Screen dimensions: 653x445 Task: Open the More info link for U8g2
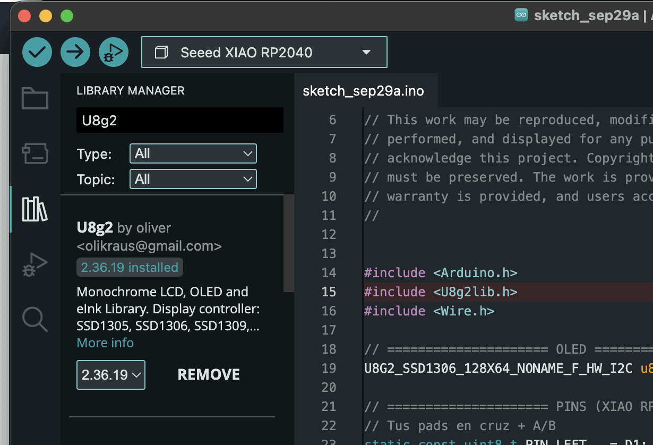point(105,343)
